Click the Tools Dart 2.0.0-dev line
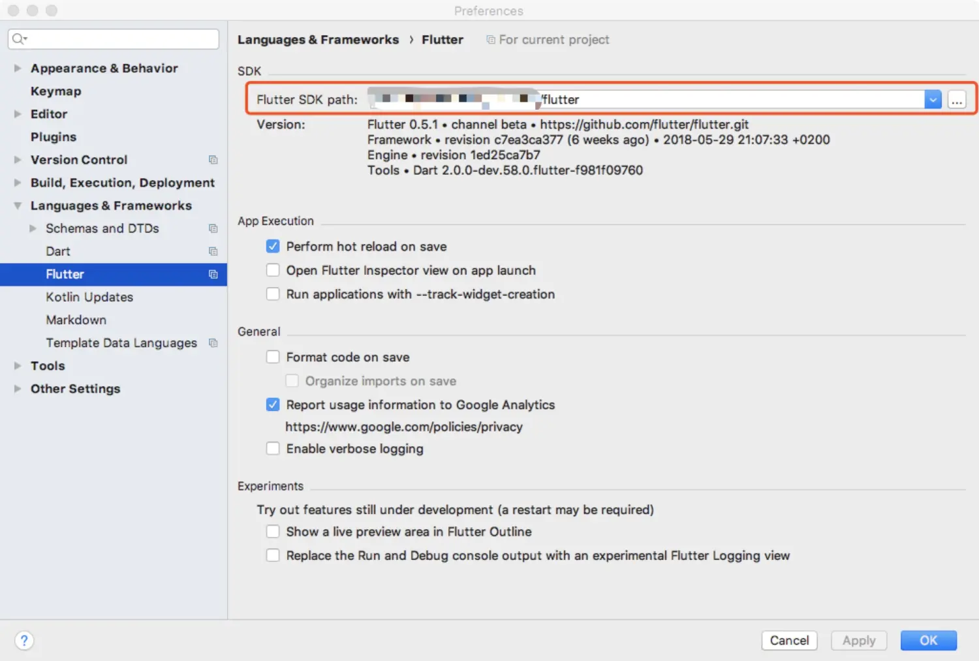 pyautogui.click(x=505, y=170)
